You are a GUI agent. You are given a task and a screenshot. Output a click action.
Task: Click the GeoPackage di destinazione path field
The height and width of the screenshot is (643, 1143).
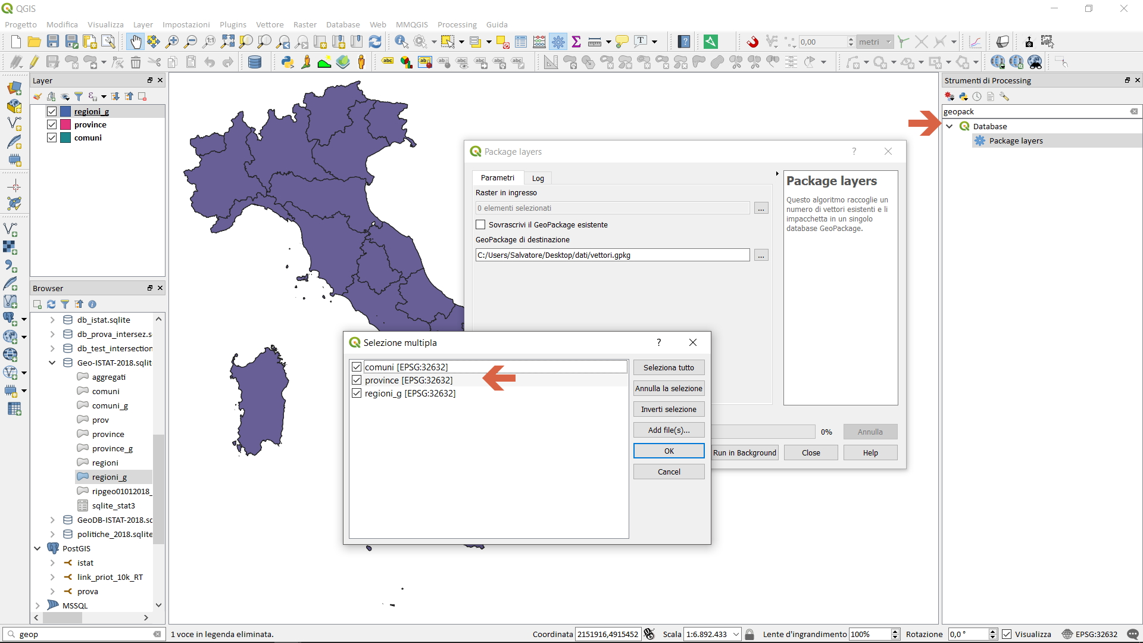coord(612,255)
